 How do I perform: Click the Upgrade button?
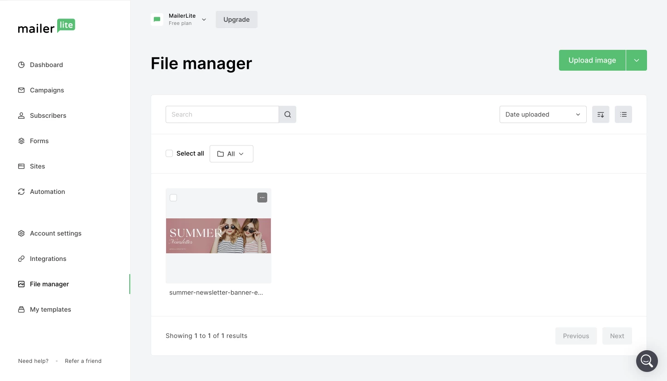point(236,19)
